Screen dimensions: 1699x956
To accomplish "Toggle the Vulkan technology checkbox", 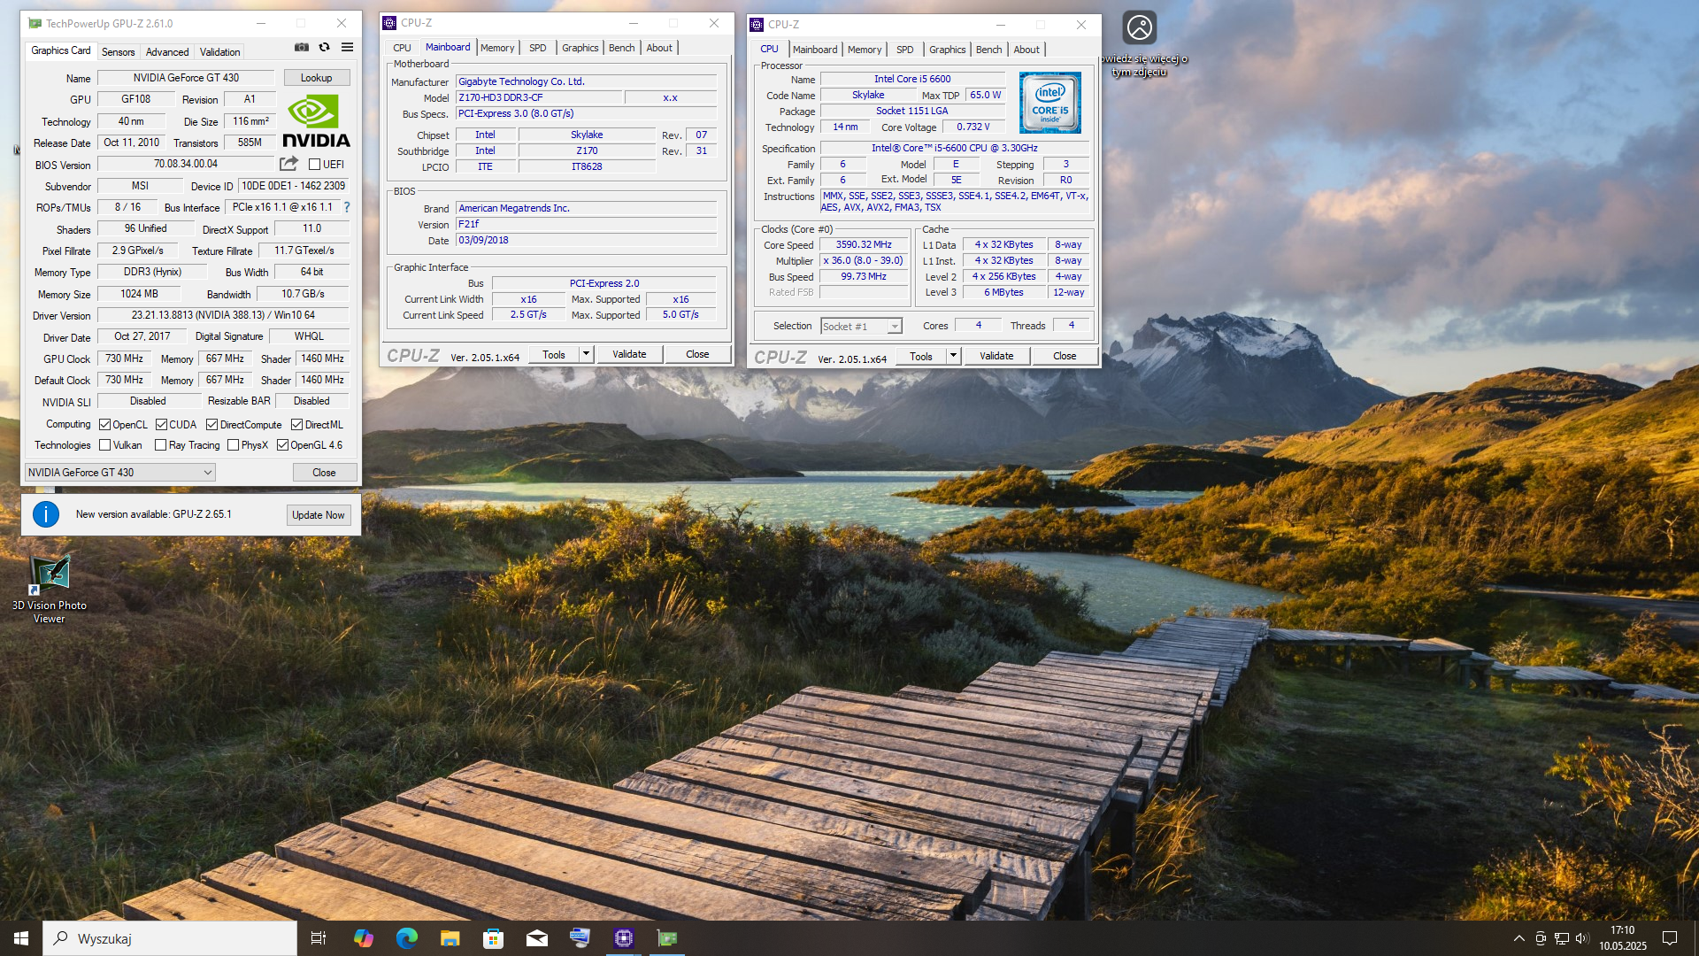I will [105, 445].
